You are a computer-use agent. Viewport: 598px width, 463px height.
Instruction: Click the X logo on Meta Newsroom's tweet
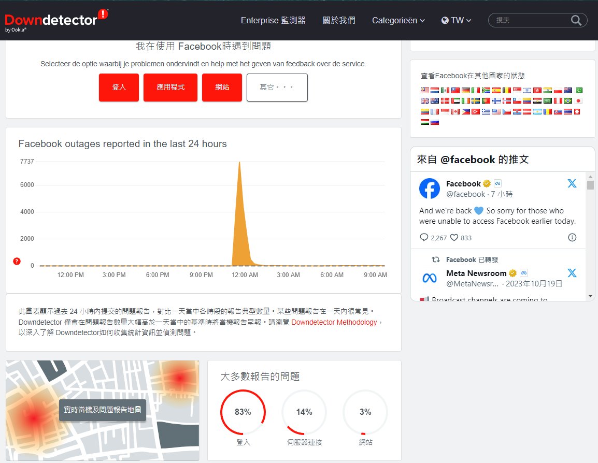(x=572, y=273)
